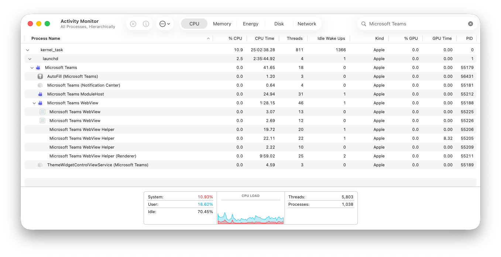Click the icon of WebView process PID 55225
Image resolution: width=501 pixels, height=257 pixels.
pos(42,112)
